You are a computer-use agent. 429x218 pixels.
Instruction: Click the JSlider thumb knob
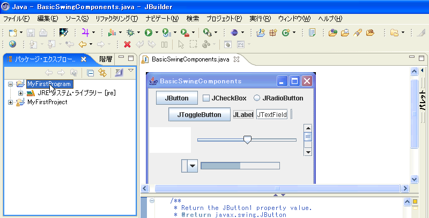[247, 139]
